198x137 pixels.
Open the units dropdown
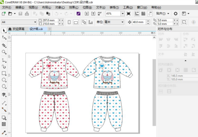click(122, 22)
